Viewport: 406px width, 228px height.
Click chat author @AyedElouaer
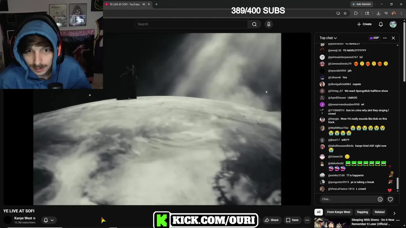coord(337,98)
